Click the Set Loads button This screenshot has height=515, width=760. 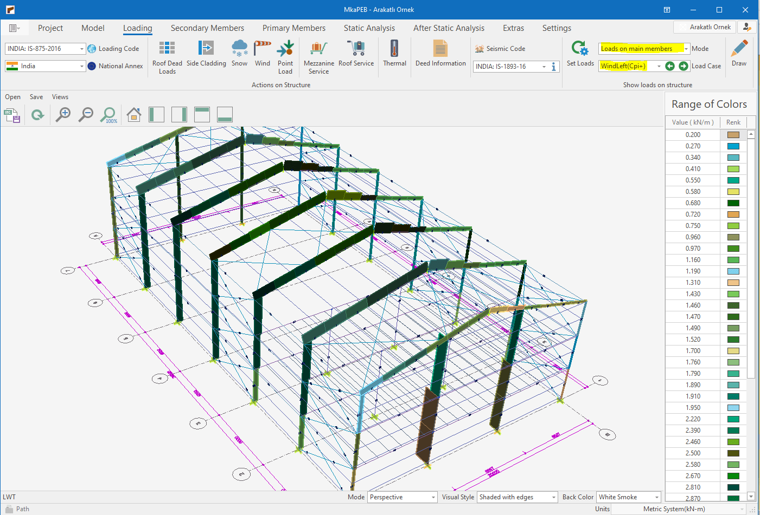580,53
